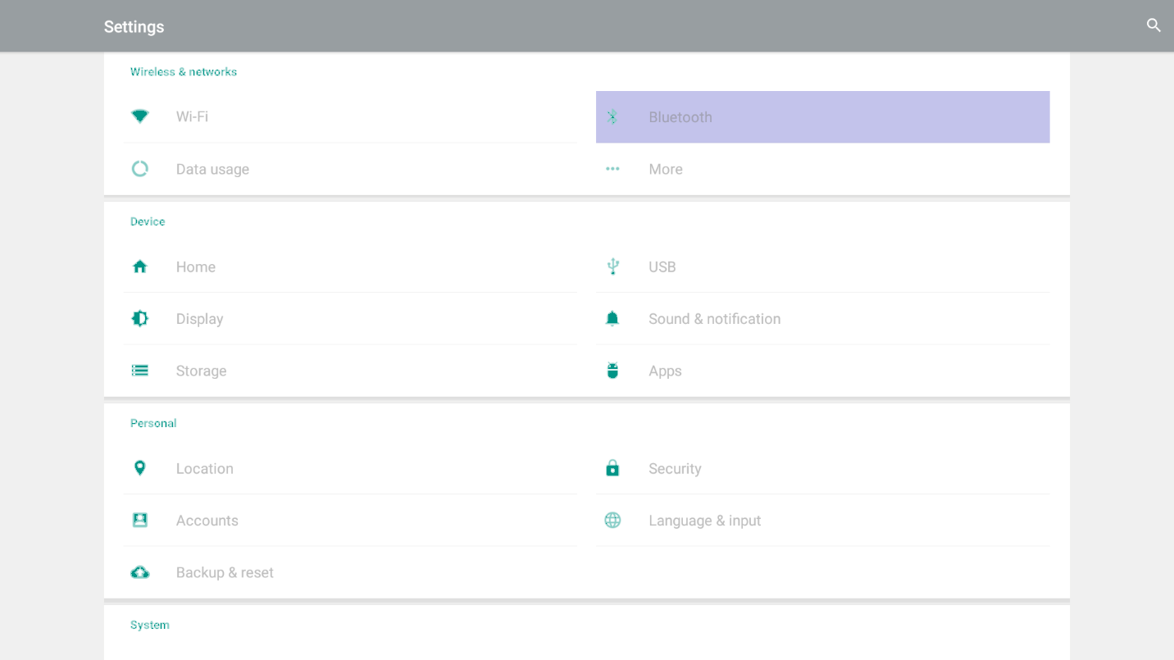Click the System section header
Image resolution: width=1174 pixels, height=660 pixels.
(x=150, y=625)
